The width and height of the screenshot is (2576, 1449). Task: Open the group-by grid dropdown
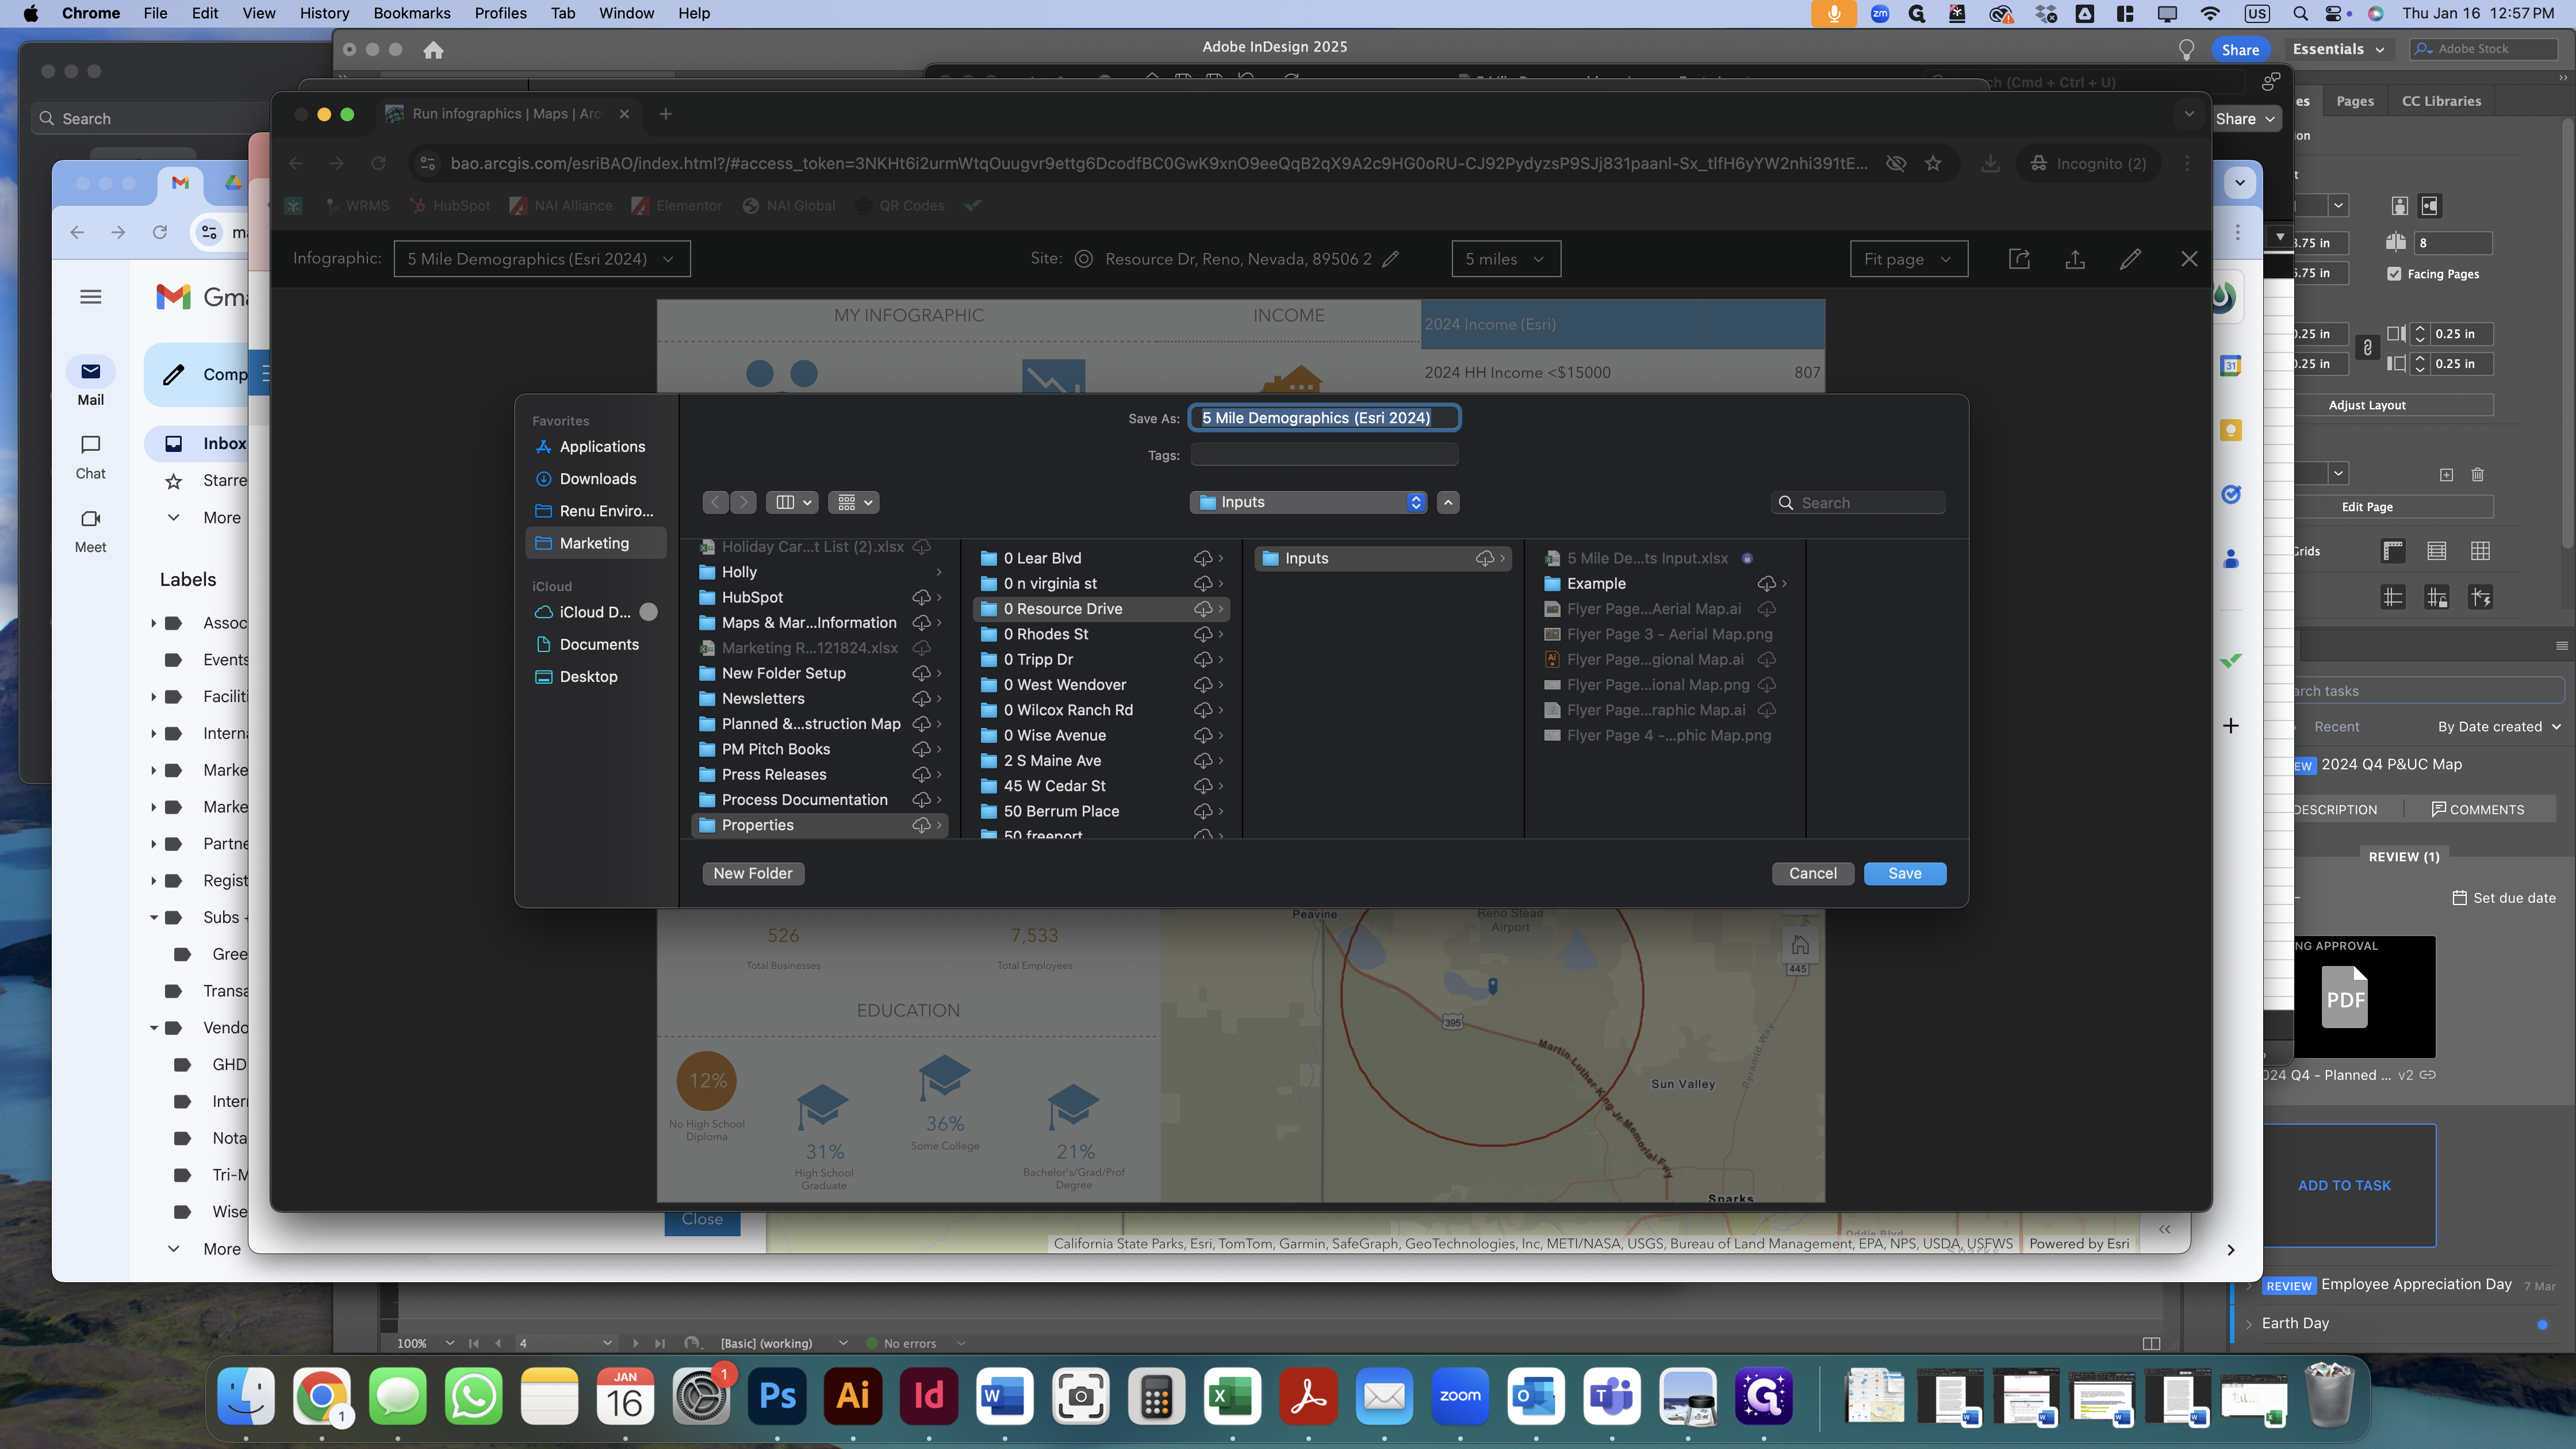854,502
